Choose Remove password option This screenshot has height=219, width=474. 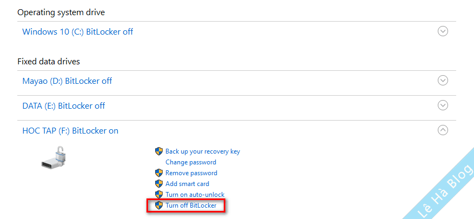point(191,173)
